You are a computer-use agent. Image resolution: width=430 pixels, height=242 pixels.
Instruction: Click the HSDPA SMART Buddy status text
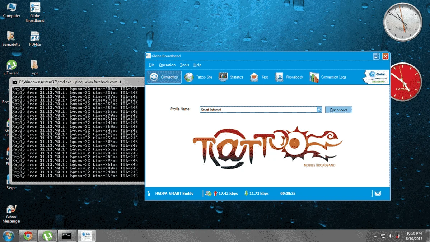point(174,194)
